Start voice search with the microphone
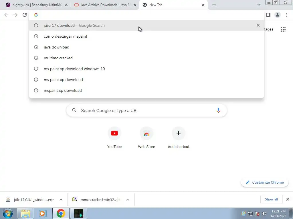Screen dimensions: 293x219 click(218, 110)
